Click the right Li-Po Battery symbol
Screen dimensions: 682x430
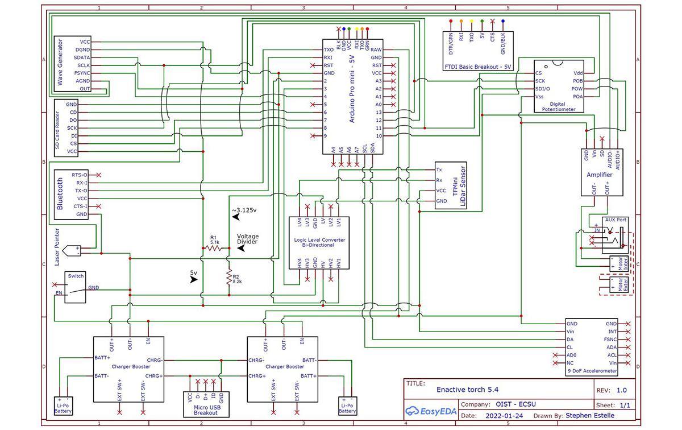tap(347, 404)
